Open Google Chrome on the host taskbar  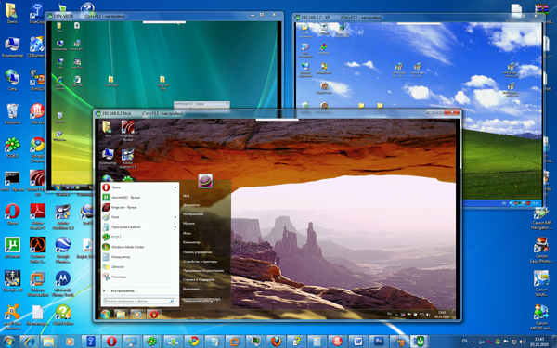(x=194, y=342)
